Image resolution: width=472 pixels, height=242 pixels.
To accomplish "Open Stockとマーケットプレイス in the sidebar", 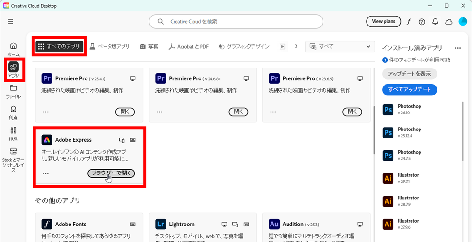I will click(x=13, y=160).
